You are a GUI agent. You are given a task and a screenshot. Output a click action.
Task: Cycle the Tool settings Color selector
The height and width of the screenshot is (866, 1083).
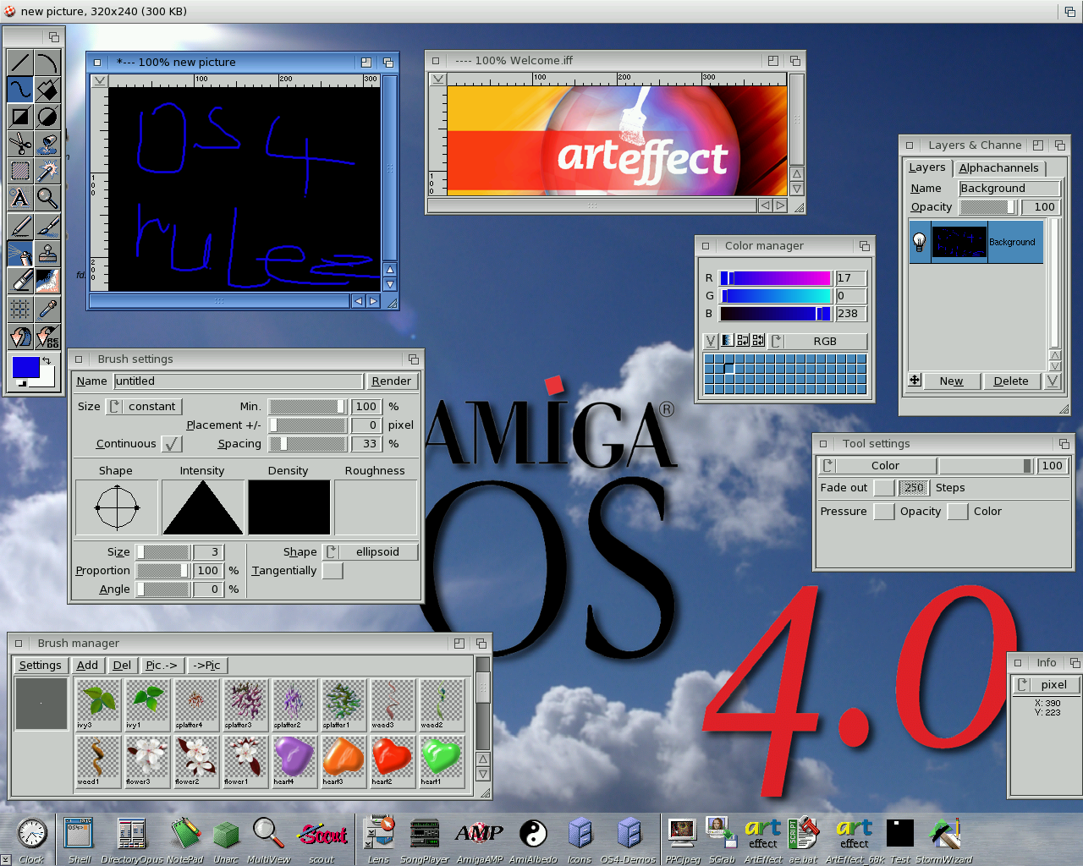(877, 466)
